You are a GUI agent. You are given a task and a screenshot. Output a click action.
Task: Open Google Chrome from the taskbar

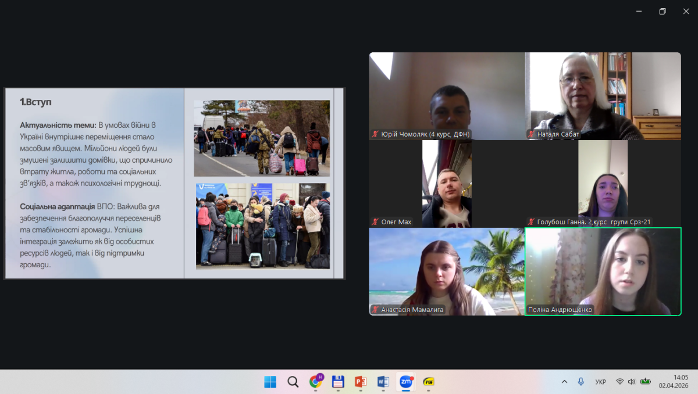click(x=316, y=382)
